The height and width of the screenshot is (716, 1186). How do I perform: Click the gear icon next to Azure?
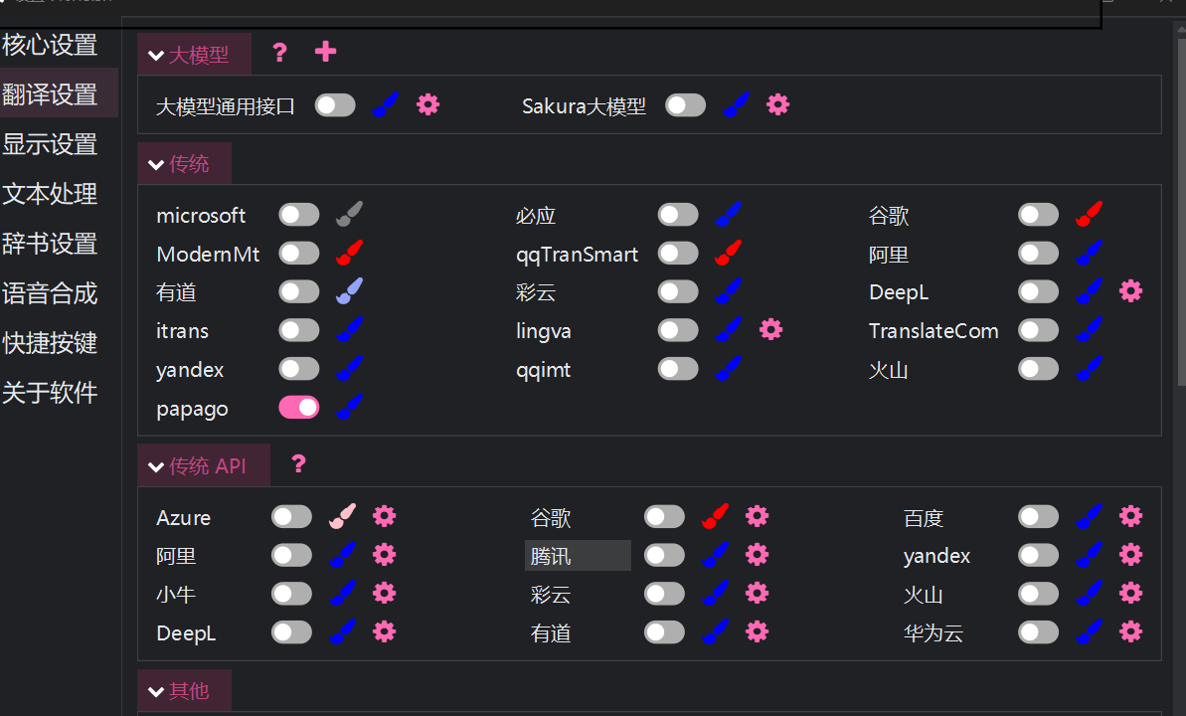point(384,516)
